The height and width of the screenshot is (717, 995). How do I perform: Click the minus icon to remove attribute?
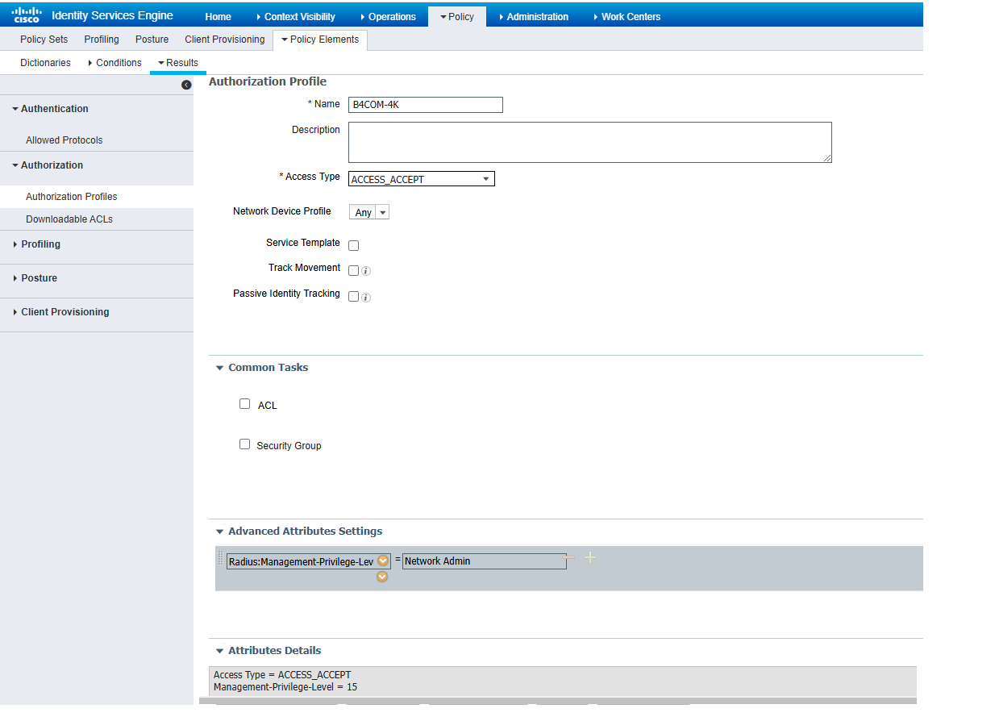(x=570, y=558)
